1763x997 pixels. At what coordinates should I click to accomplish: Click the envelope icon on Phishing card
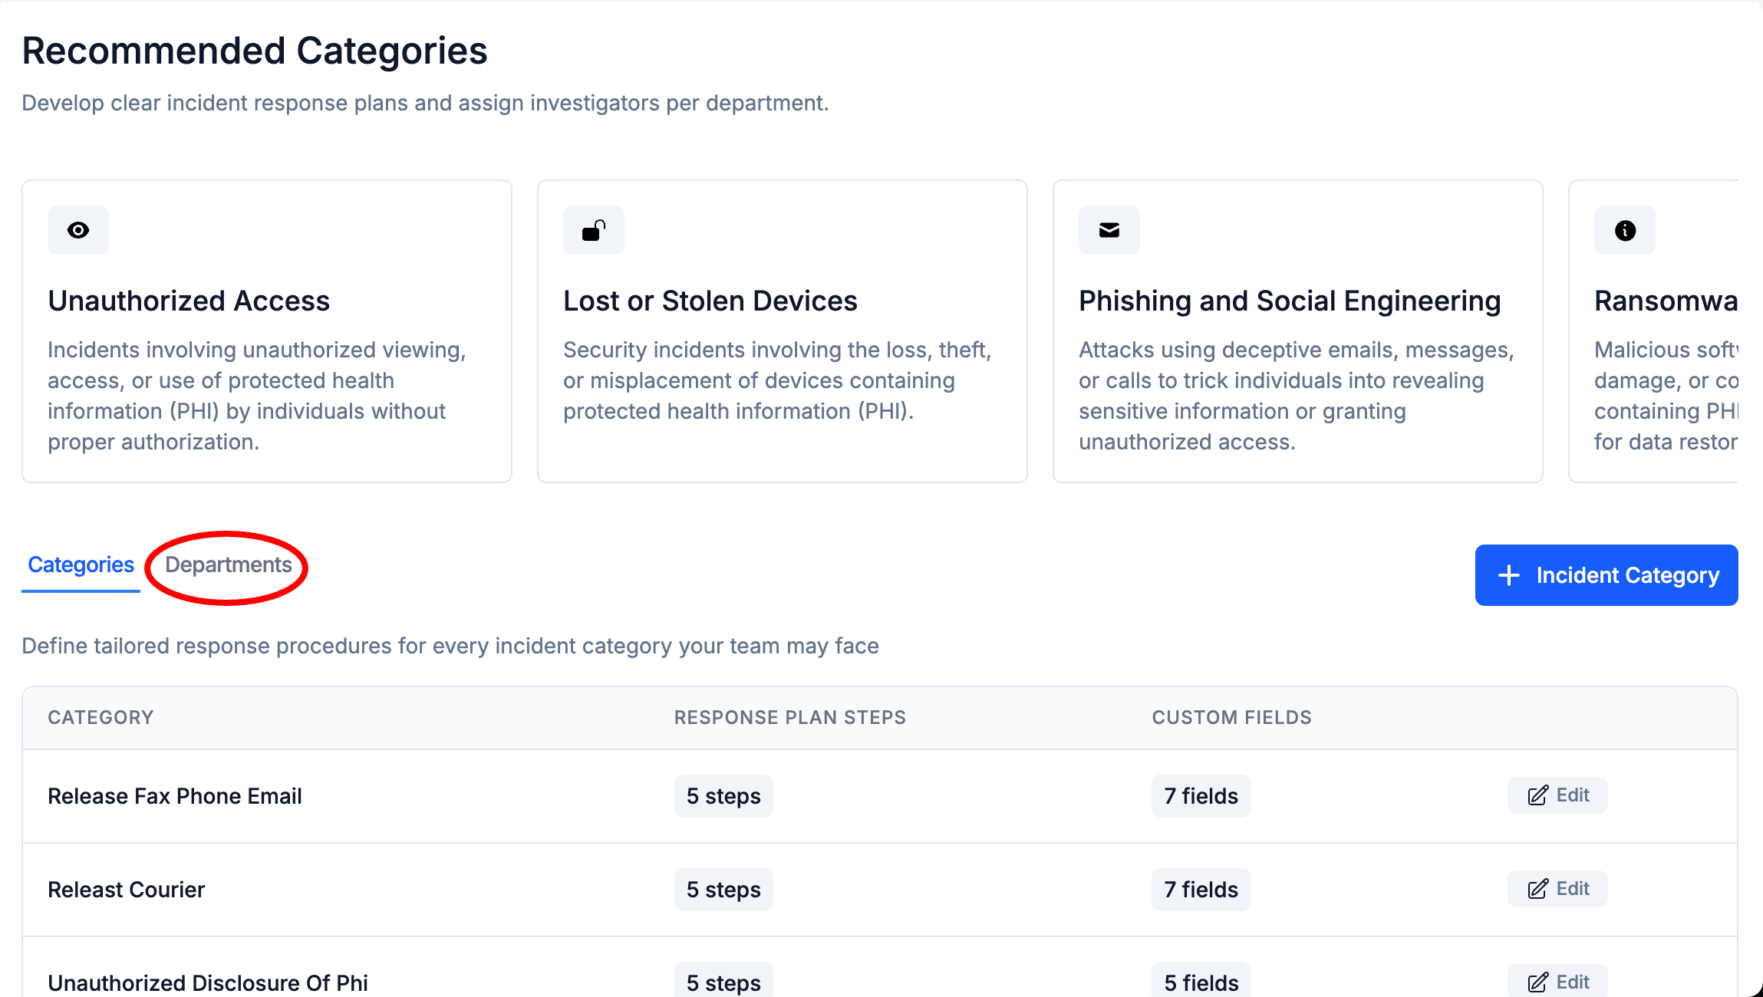coord(1109,230)
